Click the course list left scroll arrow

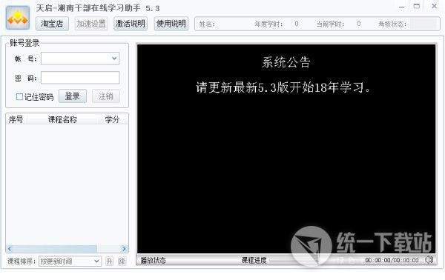pos(10,249)
